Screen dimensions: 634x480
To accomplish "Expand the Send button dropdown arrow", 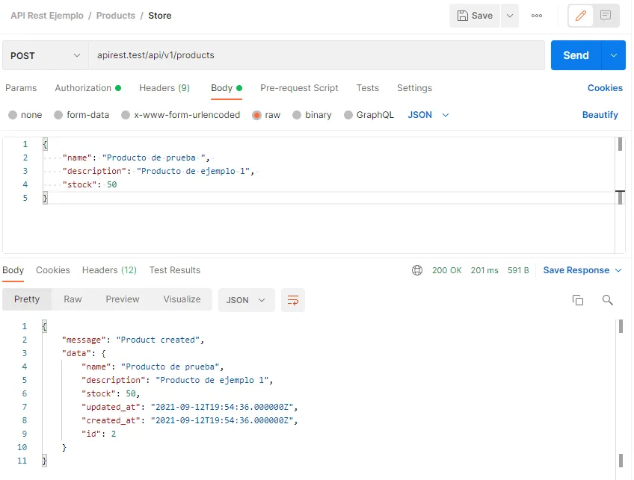I will [x=615, y=55].
